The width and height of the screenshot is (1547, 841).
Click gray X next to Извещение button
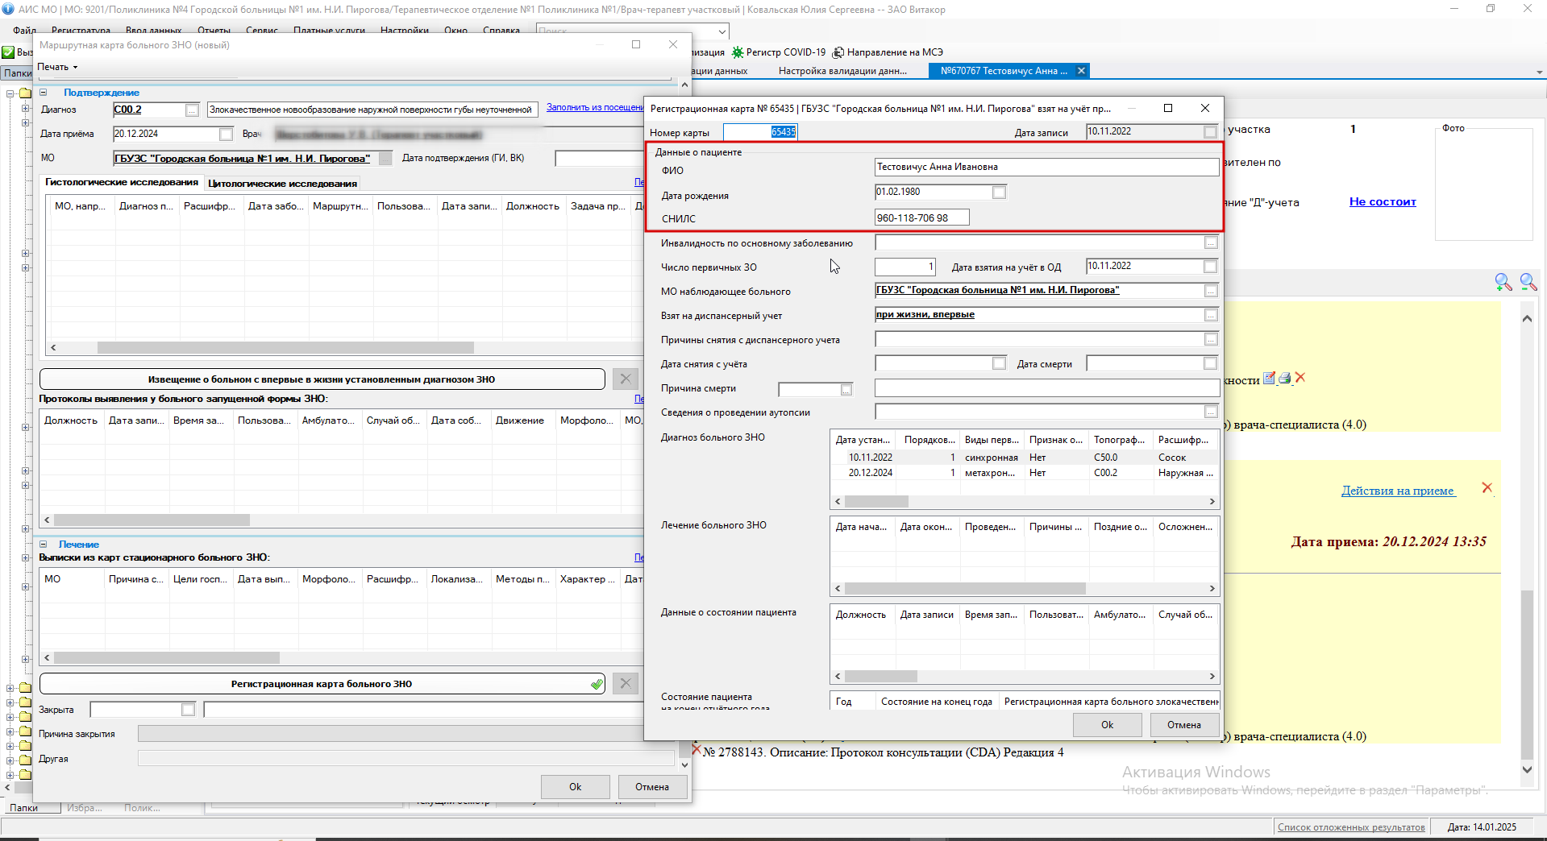626,379
